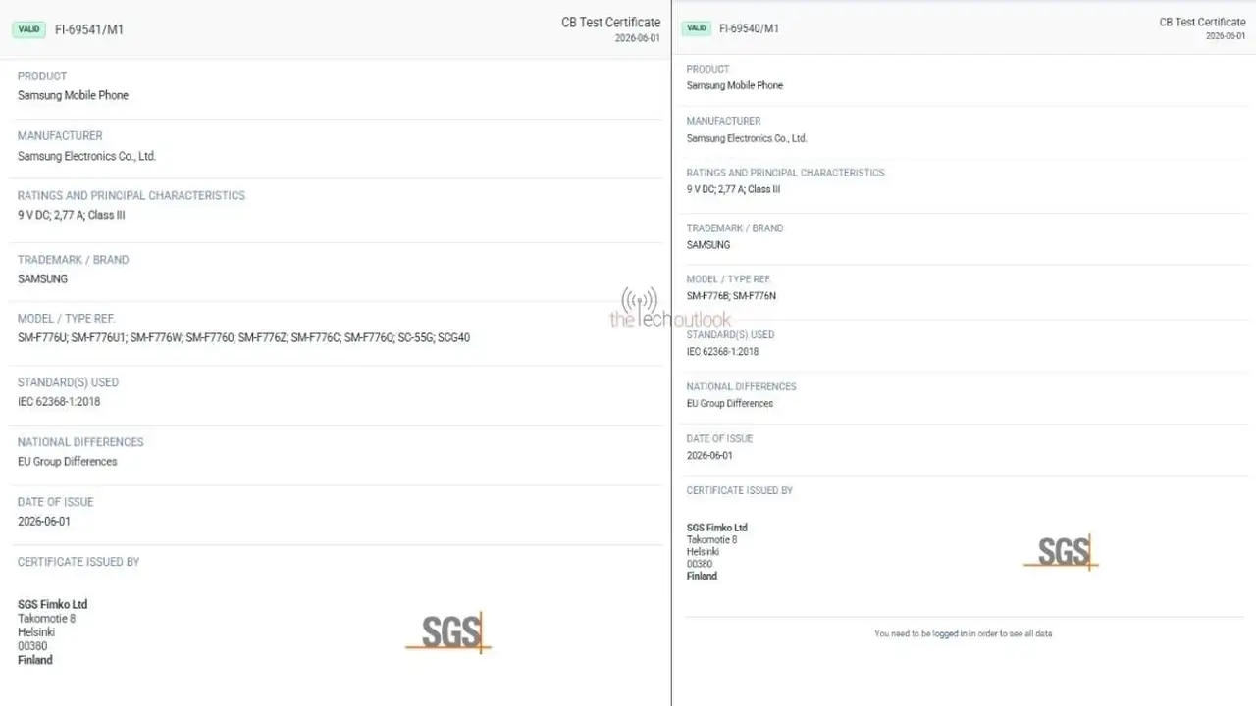Click the model list 'SM-F776B; SM-F776N'
Image resolution: width=1256 pixels, height=706 pixels.
[x=731, y=295]
